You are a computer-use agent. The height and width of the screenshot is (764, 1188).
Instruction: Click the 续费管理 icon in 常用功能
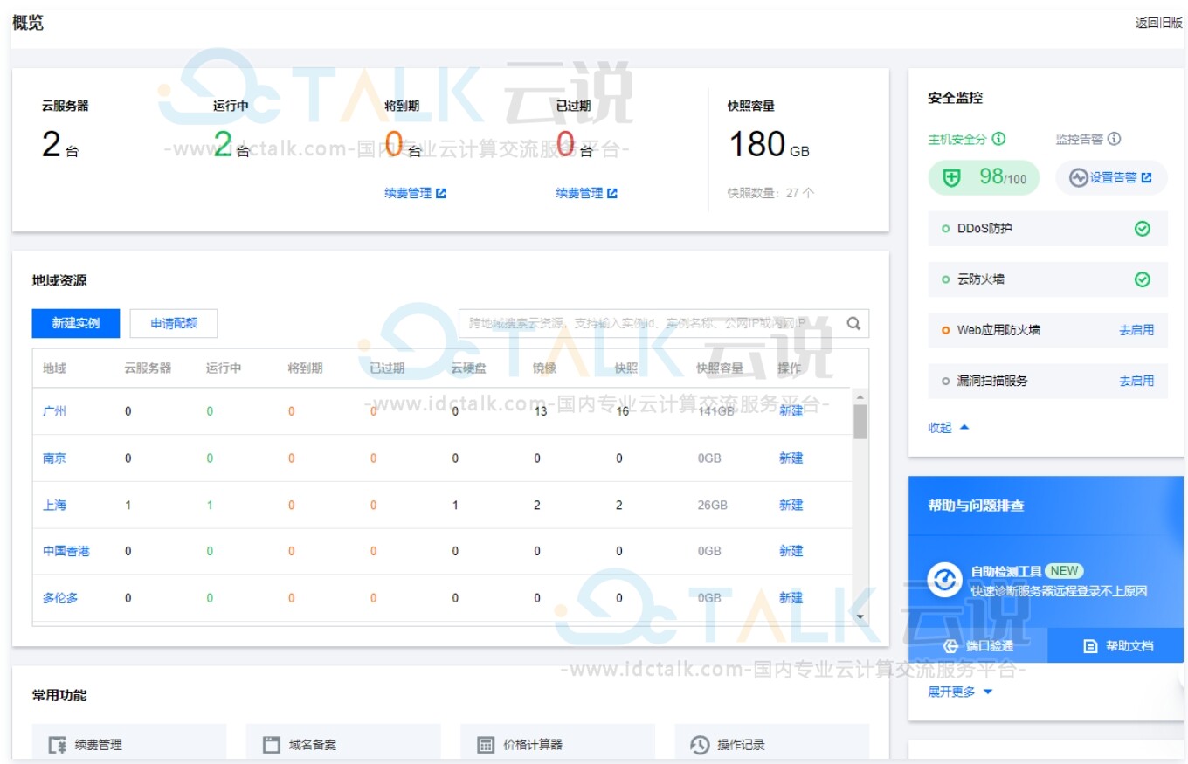coord(58,745)
